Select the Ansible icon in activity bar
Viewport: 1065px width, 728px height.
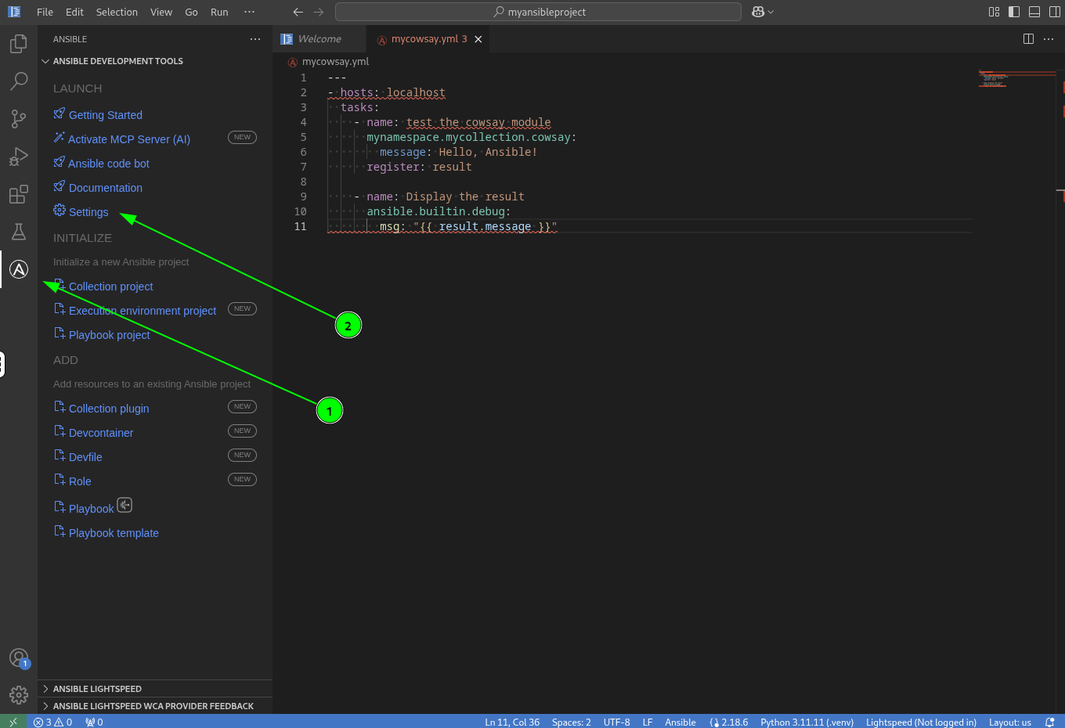(19, 269)
